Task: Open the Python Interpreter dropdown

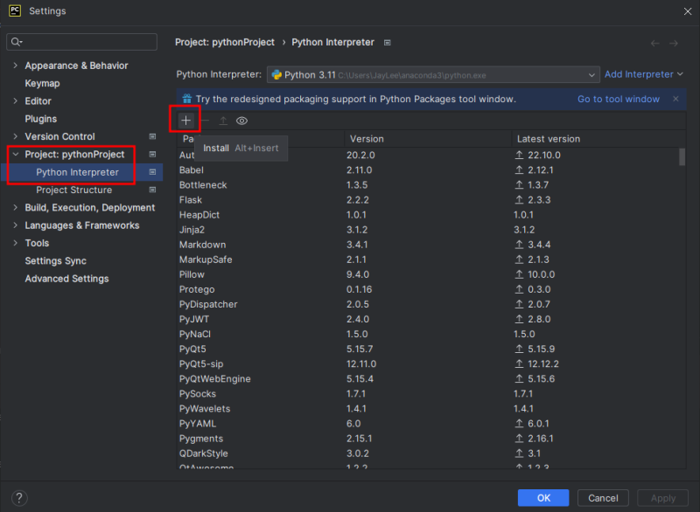Action: (591, 74)
